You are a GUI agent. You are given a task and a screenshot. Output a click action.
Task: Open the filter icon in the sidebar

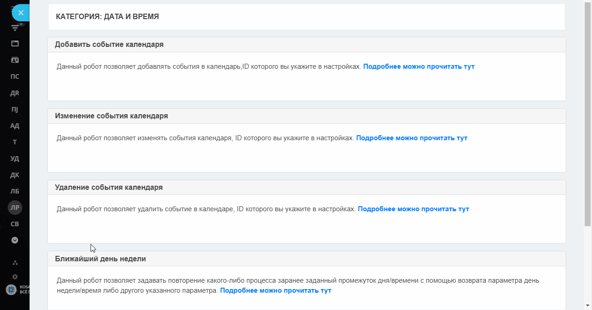15,28
